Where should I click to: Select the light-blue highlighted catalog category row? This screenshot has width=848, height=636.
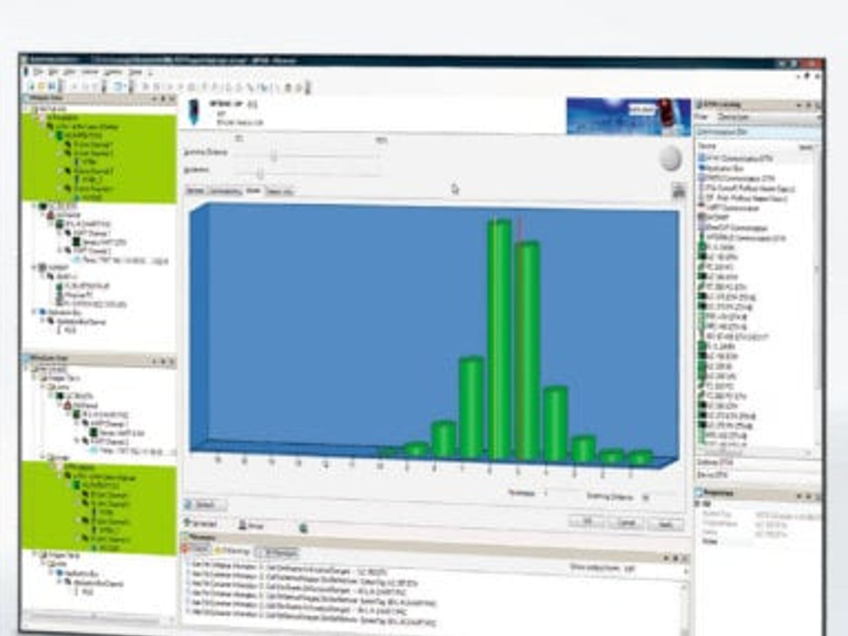758,132
